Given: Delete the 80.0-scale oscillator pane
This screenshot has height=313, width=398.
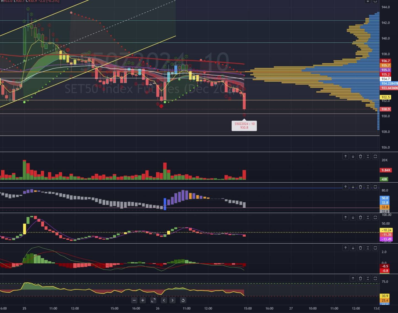Looking at the screenshot, I should coord(360,187).
